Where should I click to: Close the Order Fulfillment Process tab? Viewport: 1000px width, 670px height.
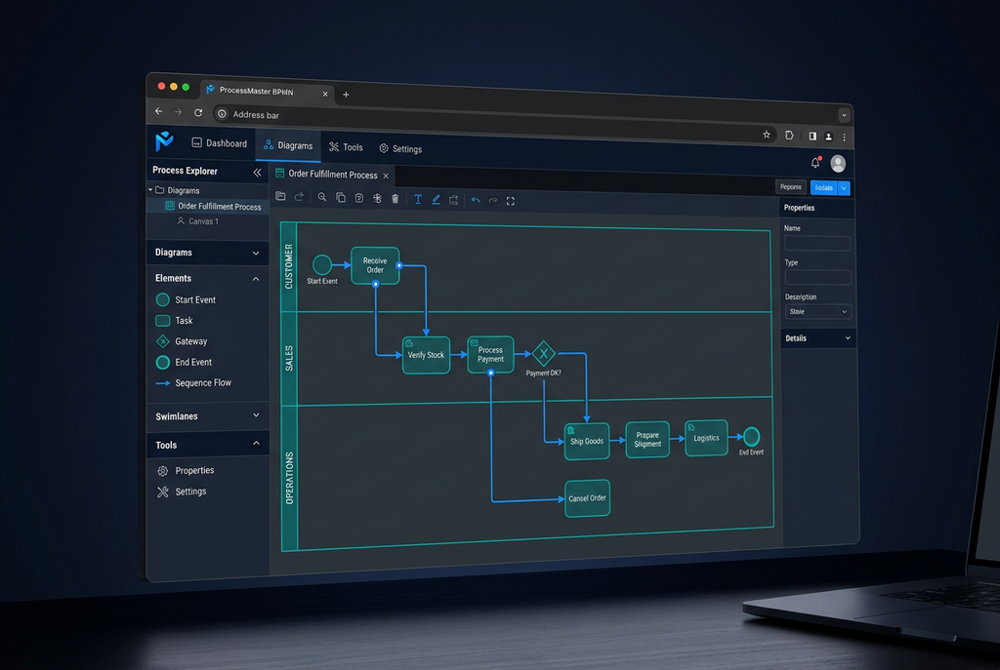[386, 176]
